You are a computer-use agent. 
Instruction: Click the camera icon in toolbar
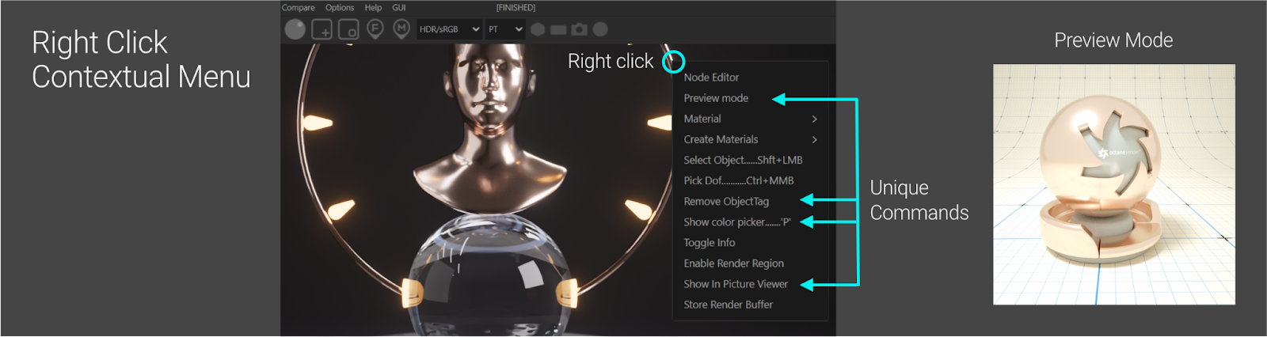(580, 29)
